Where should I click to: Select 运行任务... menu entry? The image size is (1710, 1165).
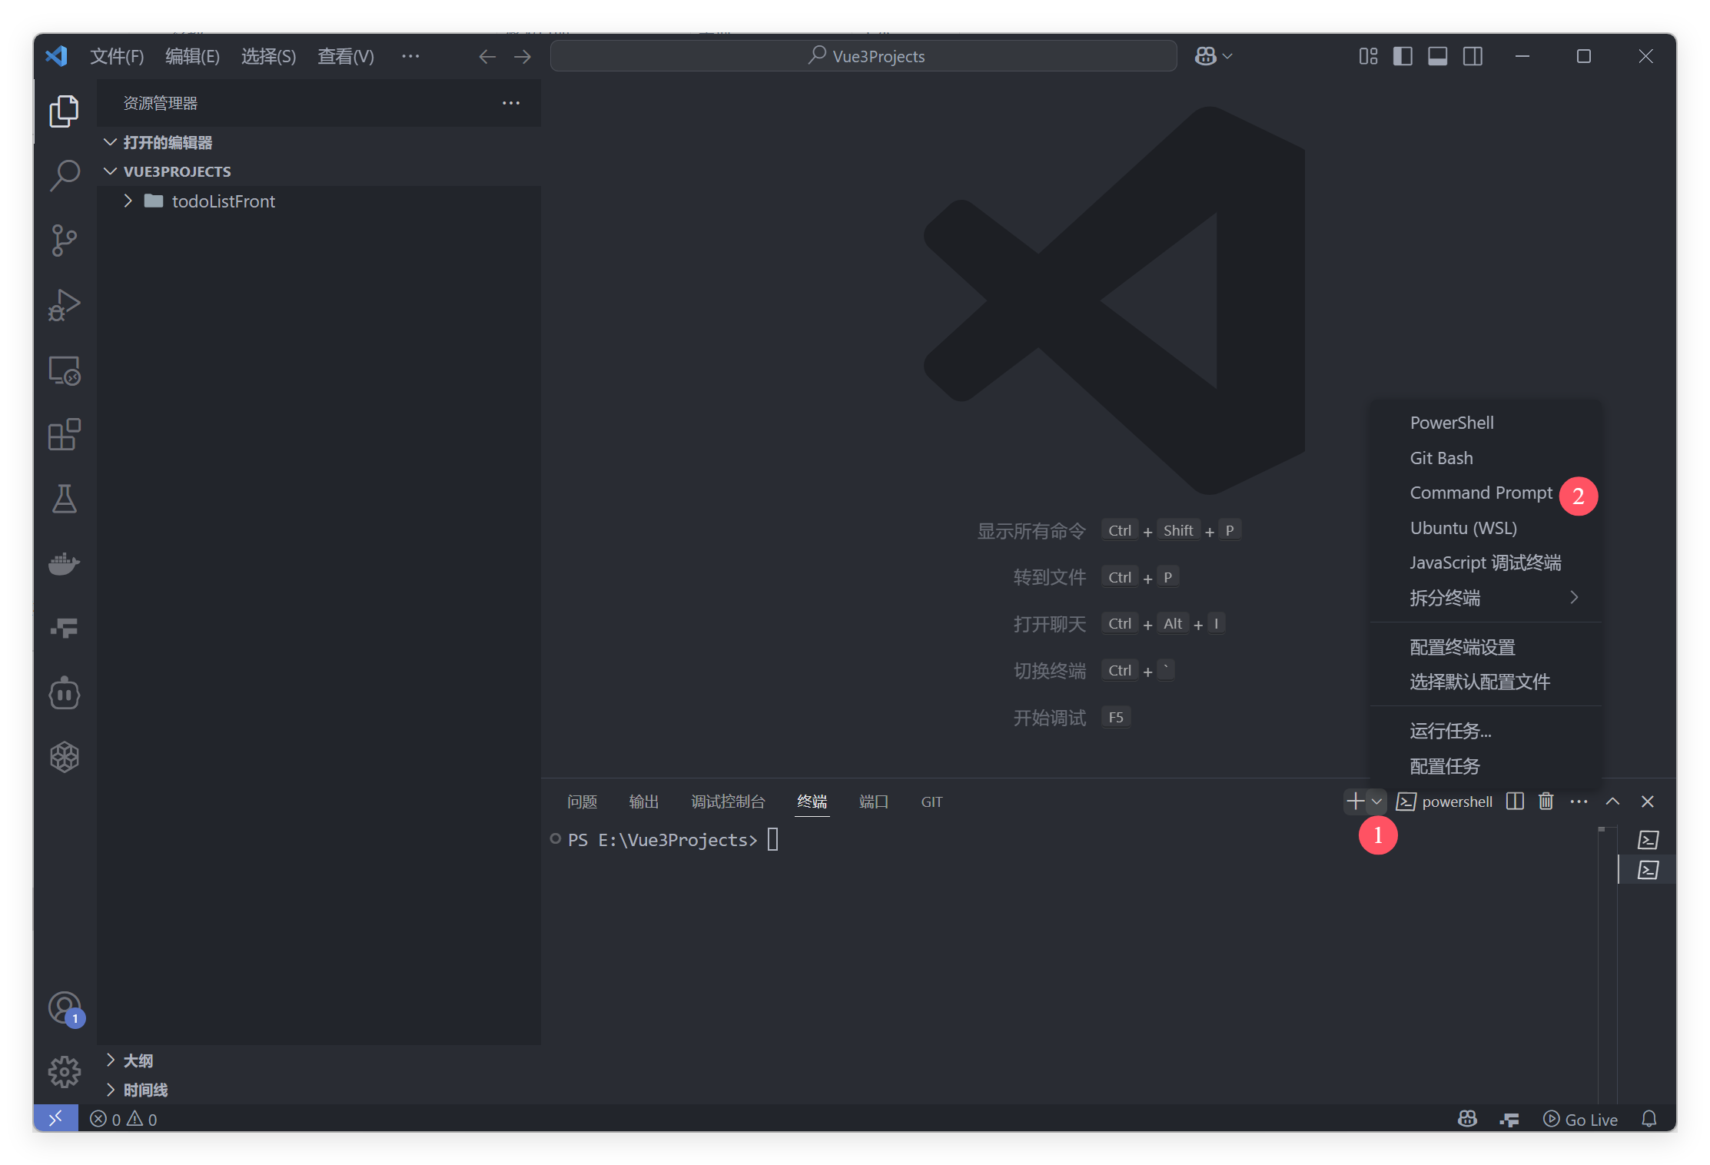1486,731
